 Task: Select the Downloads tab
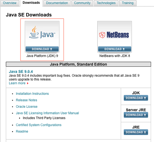pyautogui.click(x=31, y=3)
